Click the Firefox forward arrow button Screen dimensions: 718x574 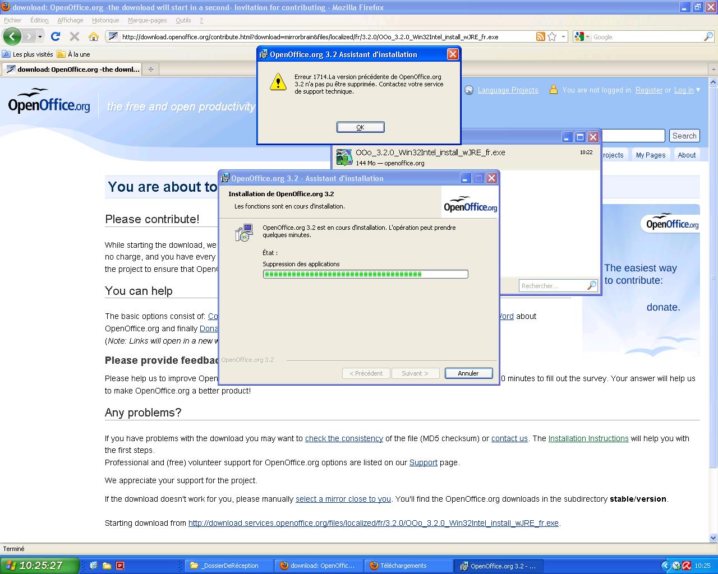point(28,36)
